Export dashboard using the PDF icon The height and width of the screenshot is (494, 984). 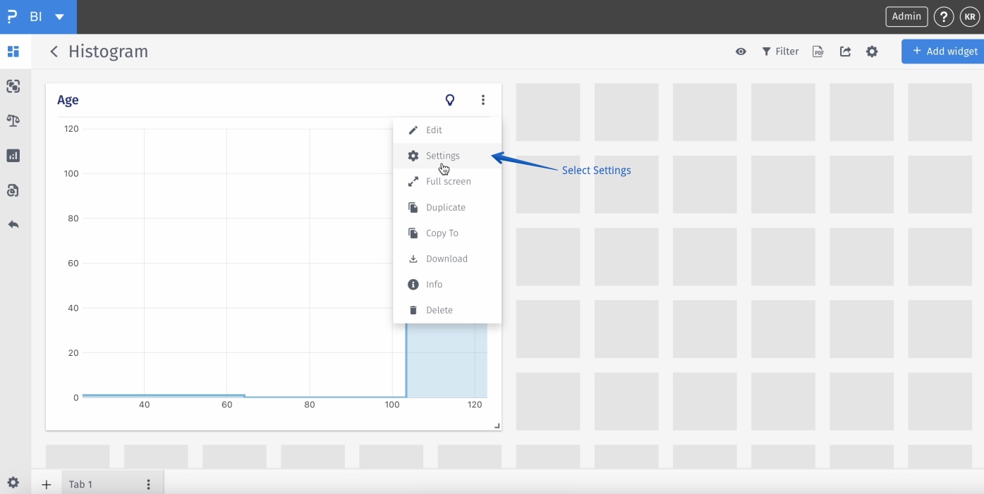(818, 51)
